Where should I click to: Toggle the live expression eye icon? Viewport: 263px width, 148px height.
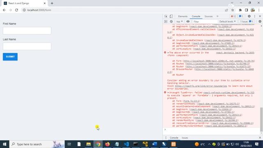pyautogui.click(x=188, y=21)
